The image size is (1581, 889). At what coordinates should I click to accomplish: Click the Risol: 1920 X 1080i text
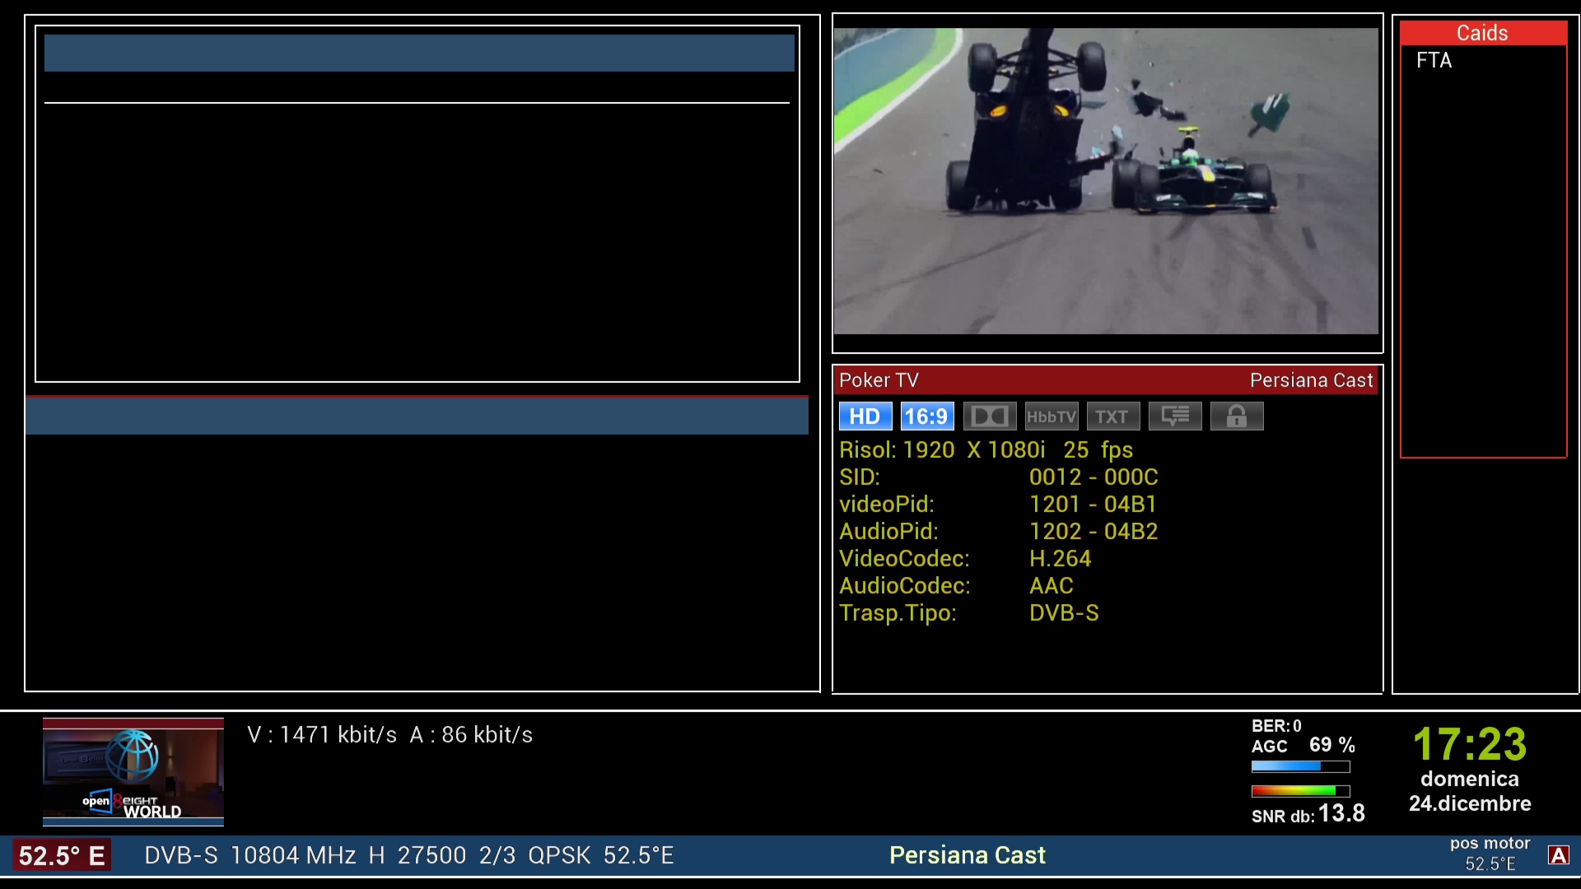[942, 450]
